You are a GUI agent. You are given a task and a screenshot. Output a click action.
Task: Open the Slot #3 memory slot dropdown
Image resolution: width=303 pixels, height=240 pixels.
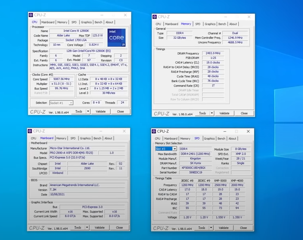174,149
